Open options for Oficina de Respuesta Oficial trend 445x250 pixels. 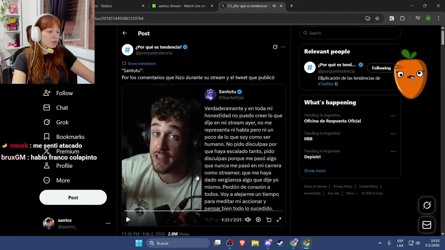pyautogui.click(x=393, y=116)
